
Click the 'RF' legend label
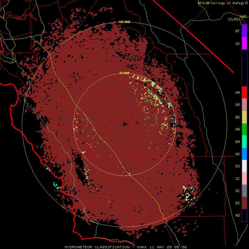237,31
